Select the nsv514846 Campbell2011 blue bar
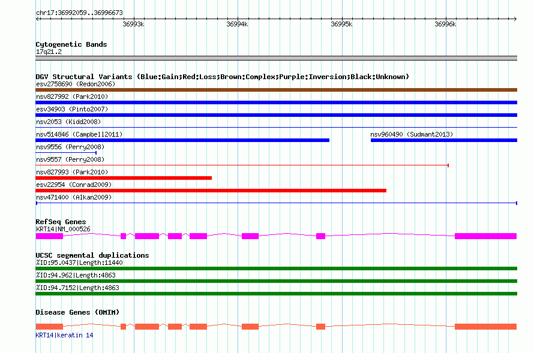This screenshot has height=353, width=534. tap(182, 140)
